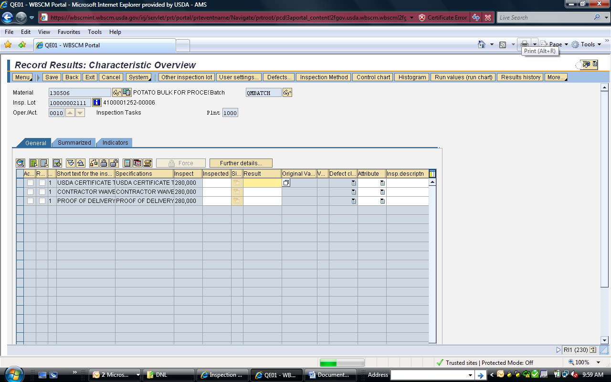Check the first checkbox in USDA CERTIFICATE row
This screenshot has height=382, width=611.
coord(30,183)
